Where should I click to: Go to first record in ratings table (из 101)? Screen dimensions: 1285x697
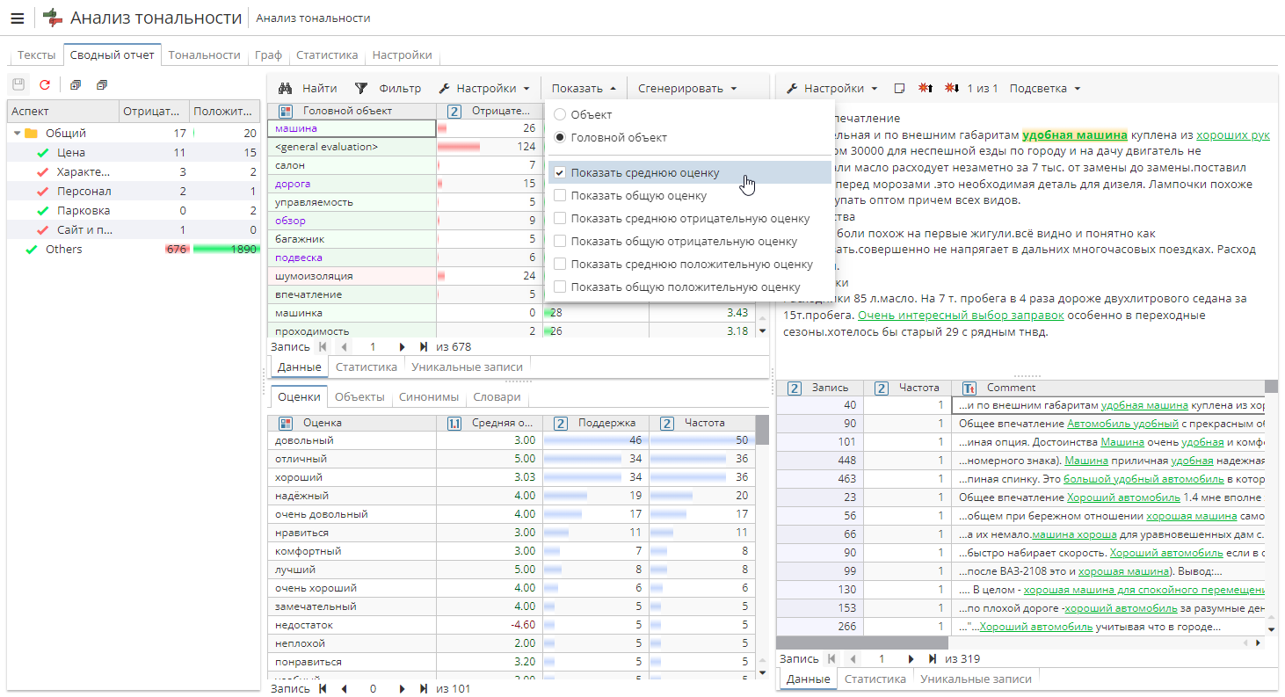323,689
